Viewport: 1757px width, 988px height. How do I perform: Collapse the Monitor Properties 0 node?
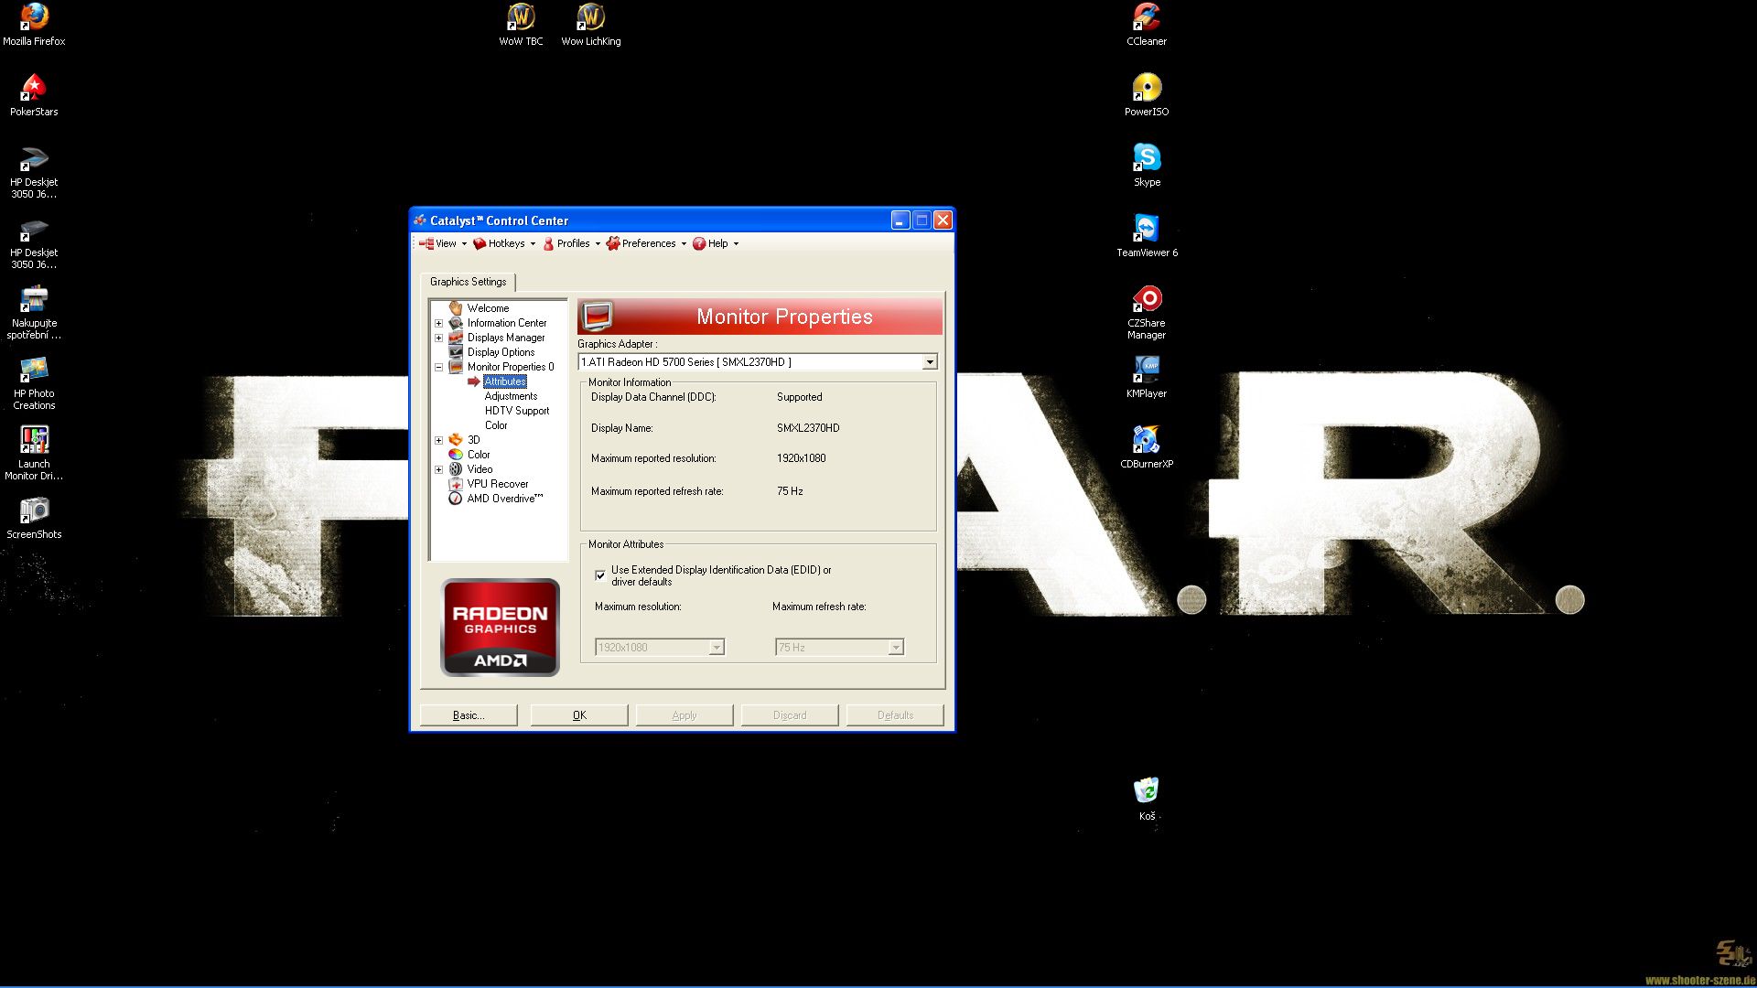click(438, 367)
